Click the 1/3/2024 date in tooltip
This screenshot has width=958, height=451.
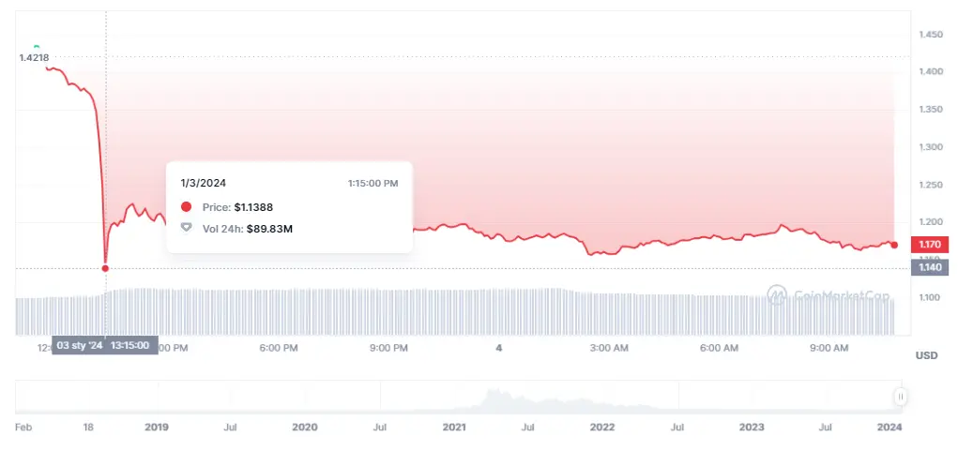(204, 183)
